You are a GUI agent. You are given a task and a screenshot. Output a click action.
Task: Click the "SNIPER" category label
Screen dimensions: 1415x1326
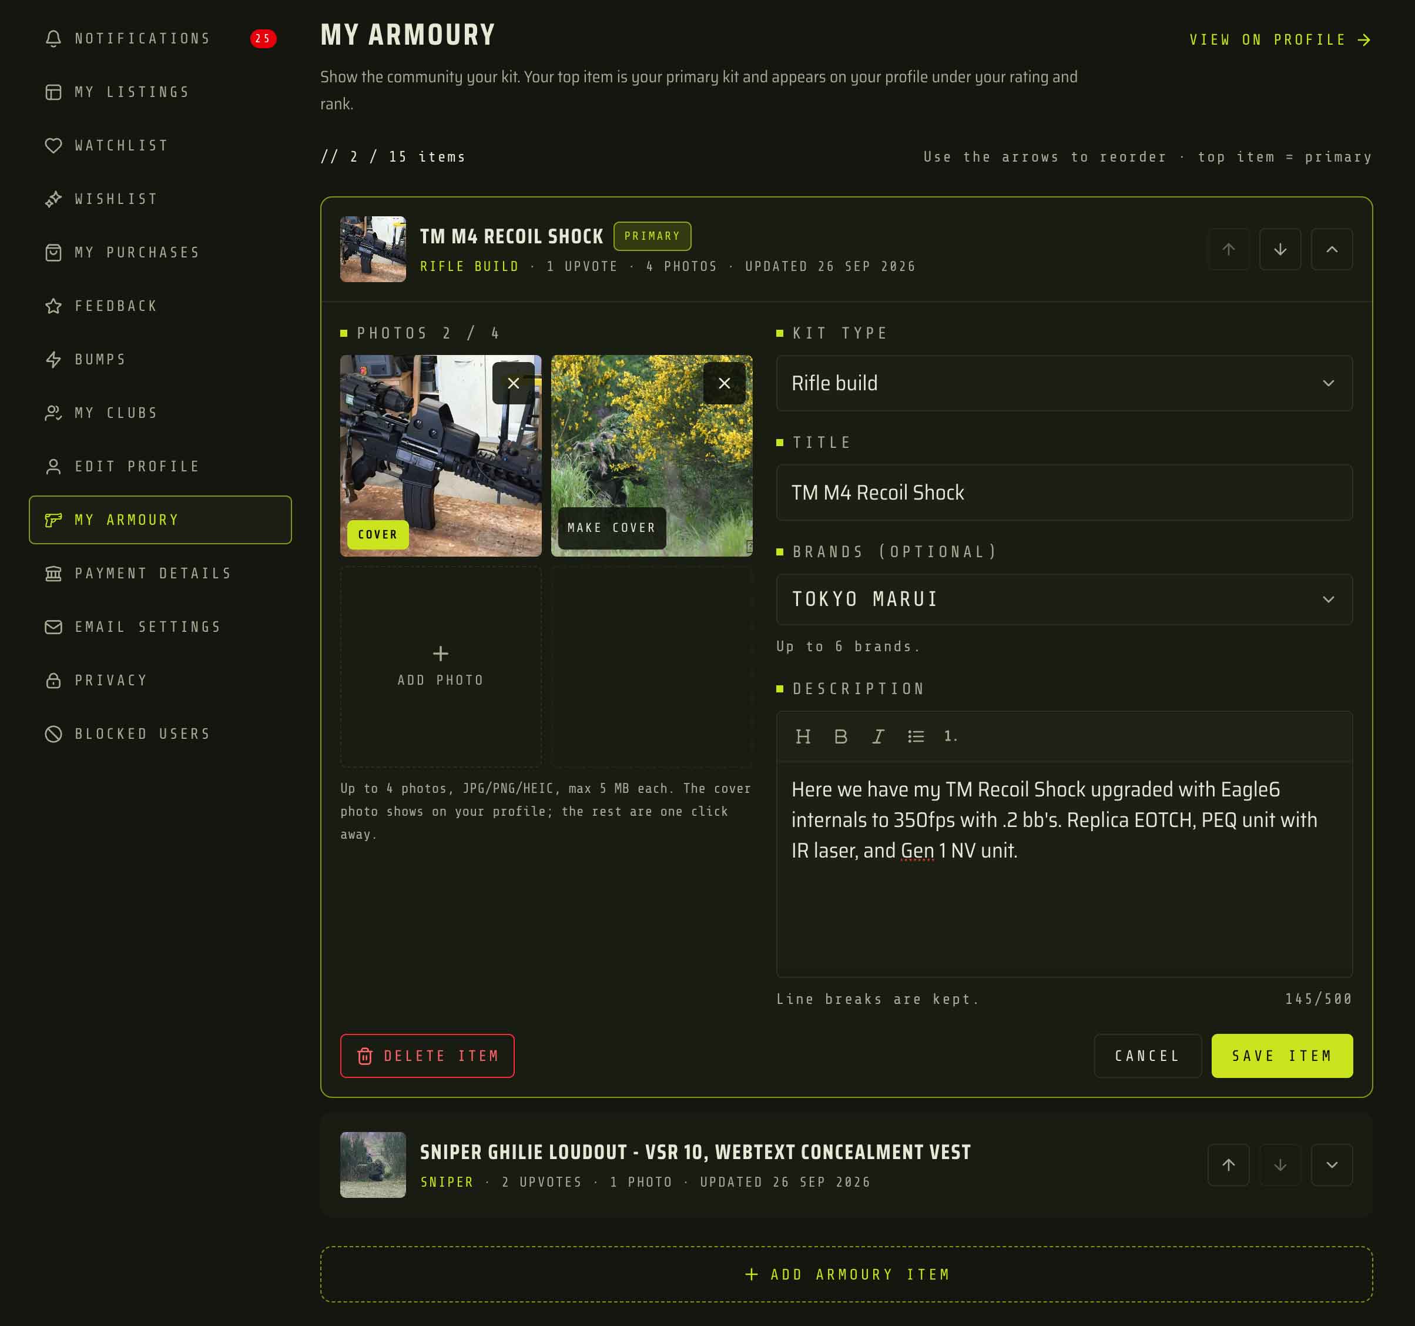point(447,1181)
